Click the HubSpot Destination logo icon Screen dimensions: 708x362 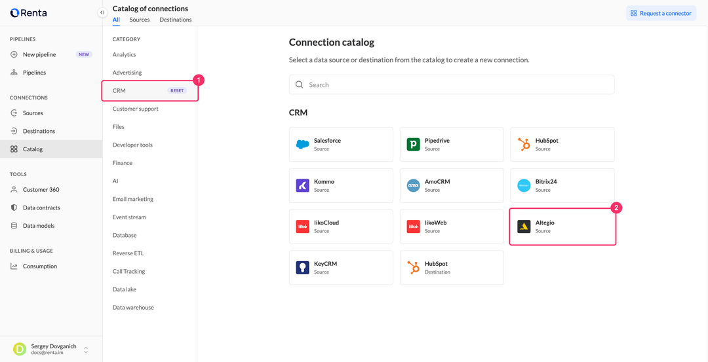tap(413, 267)
